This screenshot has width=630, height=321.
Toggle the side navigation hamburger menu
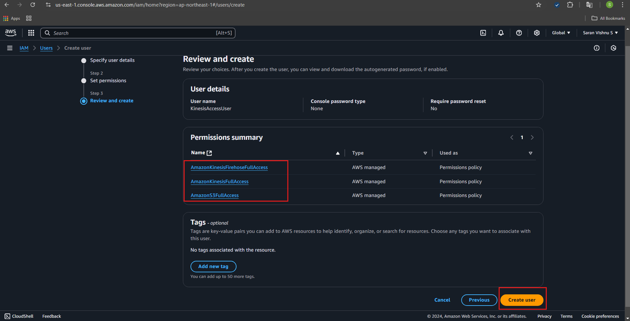click(10, 48)
